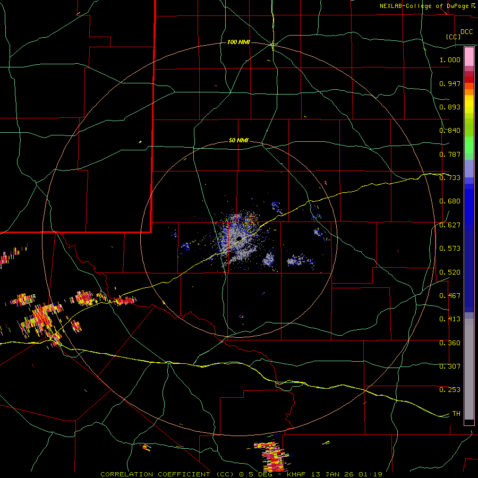Click the radar site black dot at center

click(239, 238)
